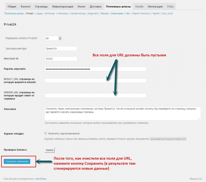This screenshot has height=182, width=206.
Task: Open the PayPal gateway link
Action: click(x=156, y=14)
